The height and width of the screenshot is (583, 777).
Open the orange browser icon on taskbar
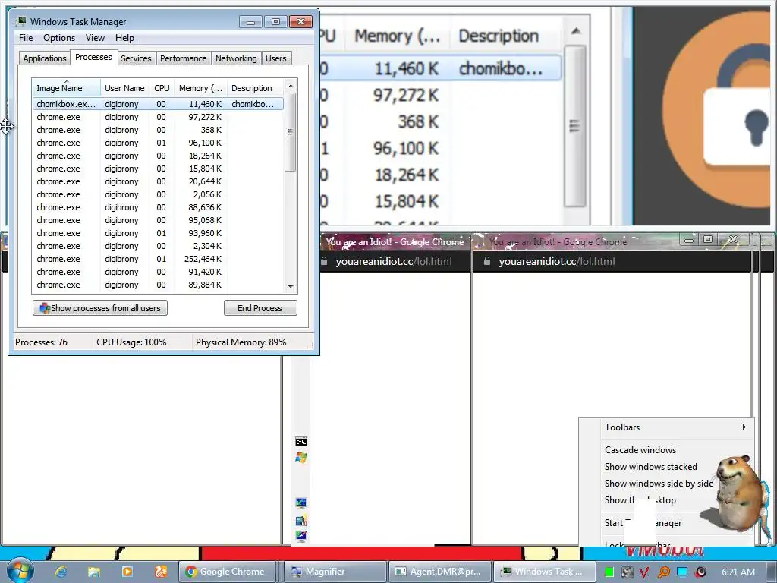[x=161, y=572]
